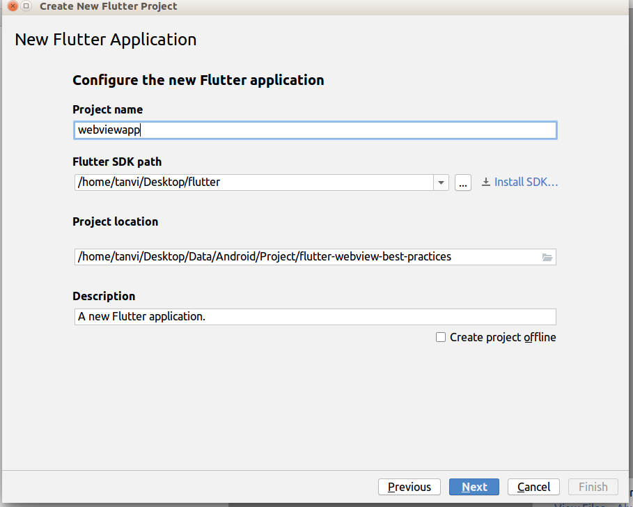Cancel the new project wizard
The image size is (633, 507).
[534, 487]
